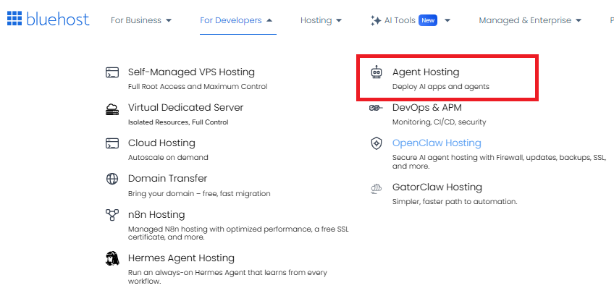Collapse the For Developers menu arrow

269,20
